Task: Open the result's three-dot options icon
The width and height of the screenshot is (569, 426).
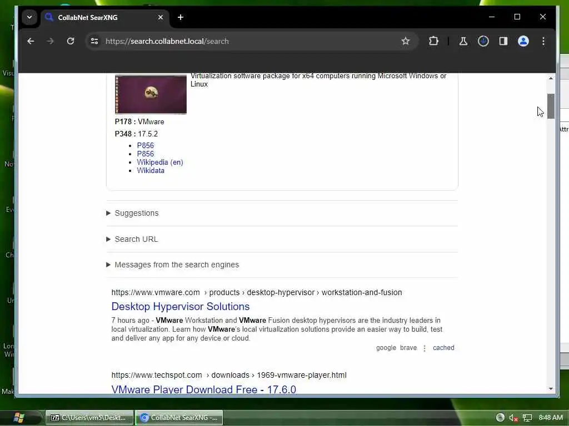Action: (x=425, y=348)
